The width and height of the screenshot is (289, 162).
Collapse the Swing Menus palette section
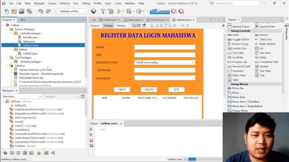tap(229, 84)
